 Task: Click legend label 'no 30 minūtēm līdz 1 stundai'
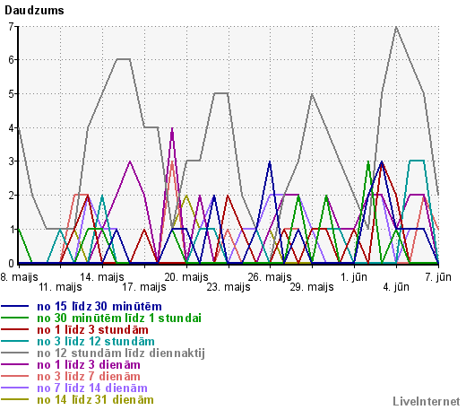coord(119,318)
